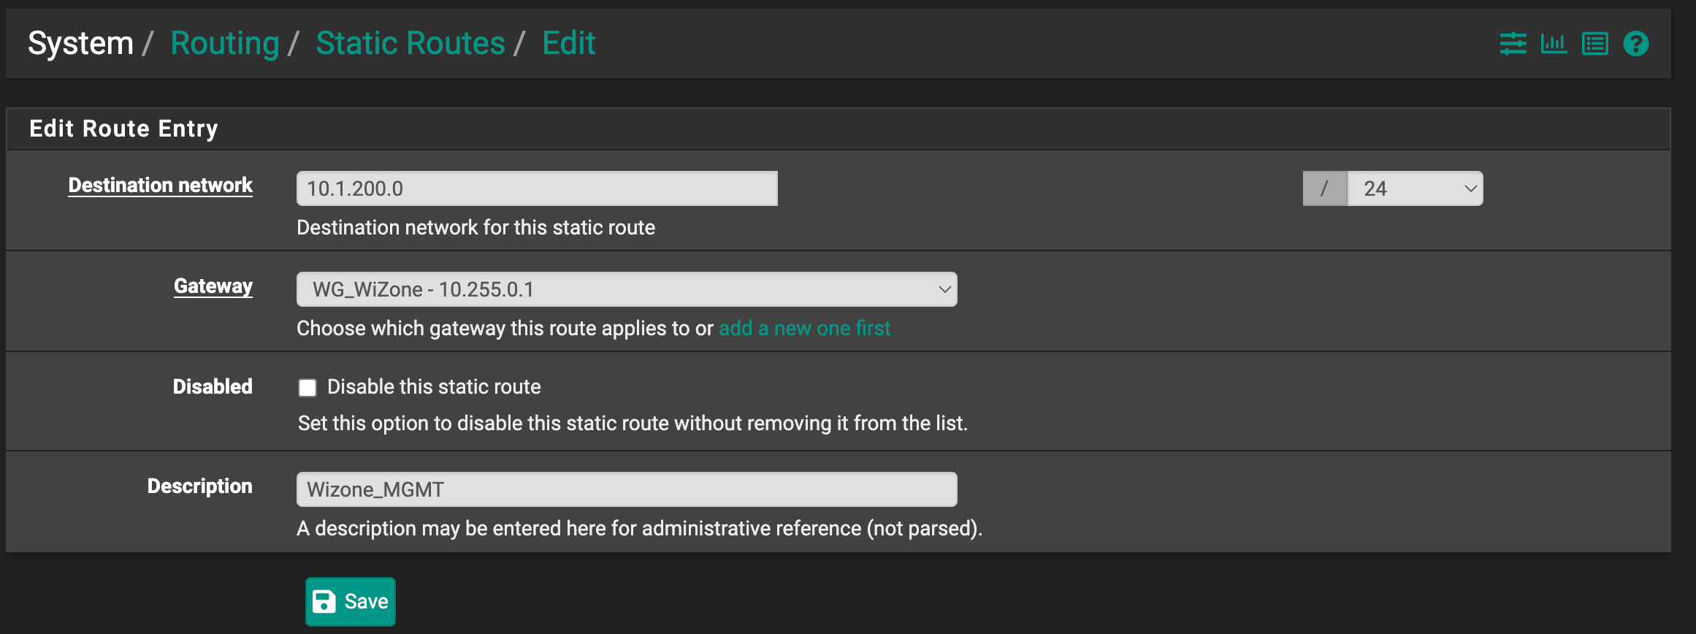Open the Gateway dropdown WG_WiZone
Screen dimensions: 1696x634
tap(627, 289)
